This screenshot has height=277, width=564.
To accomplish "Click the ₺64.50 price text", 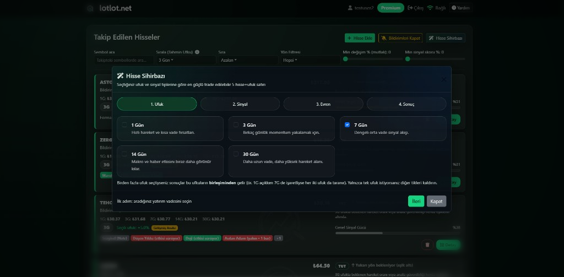I will pyautogui.click(x=321, y=266).
